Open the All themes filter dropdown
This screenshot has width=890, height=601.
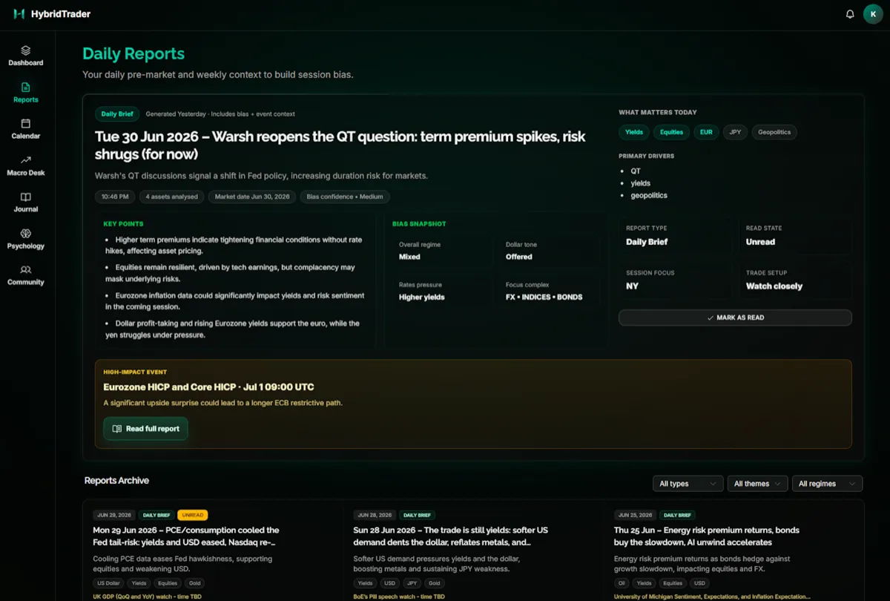757,484
